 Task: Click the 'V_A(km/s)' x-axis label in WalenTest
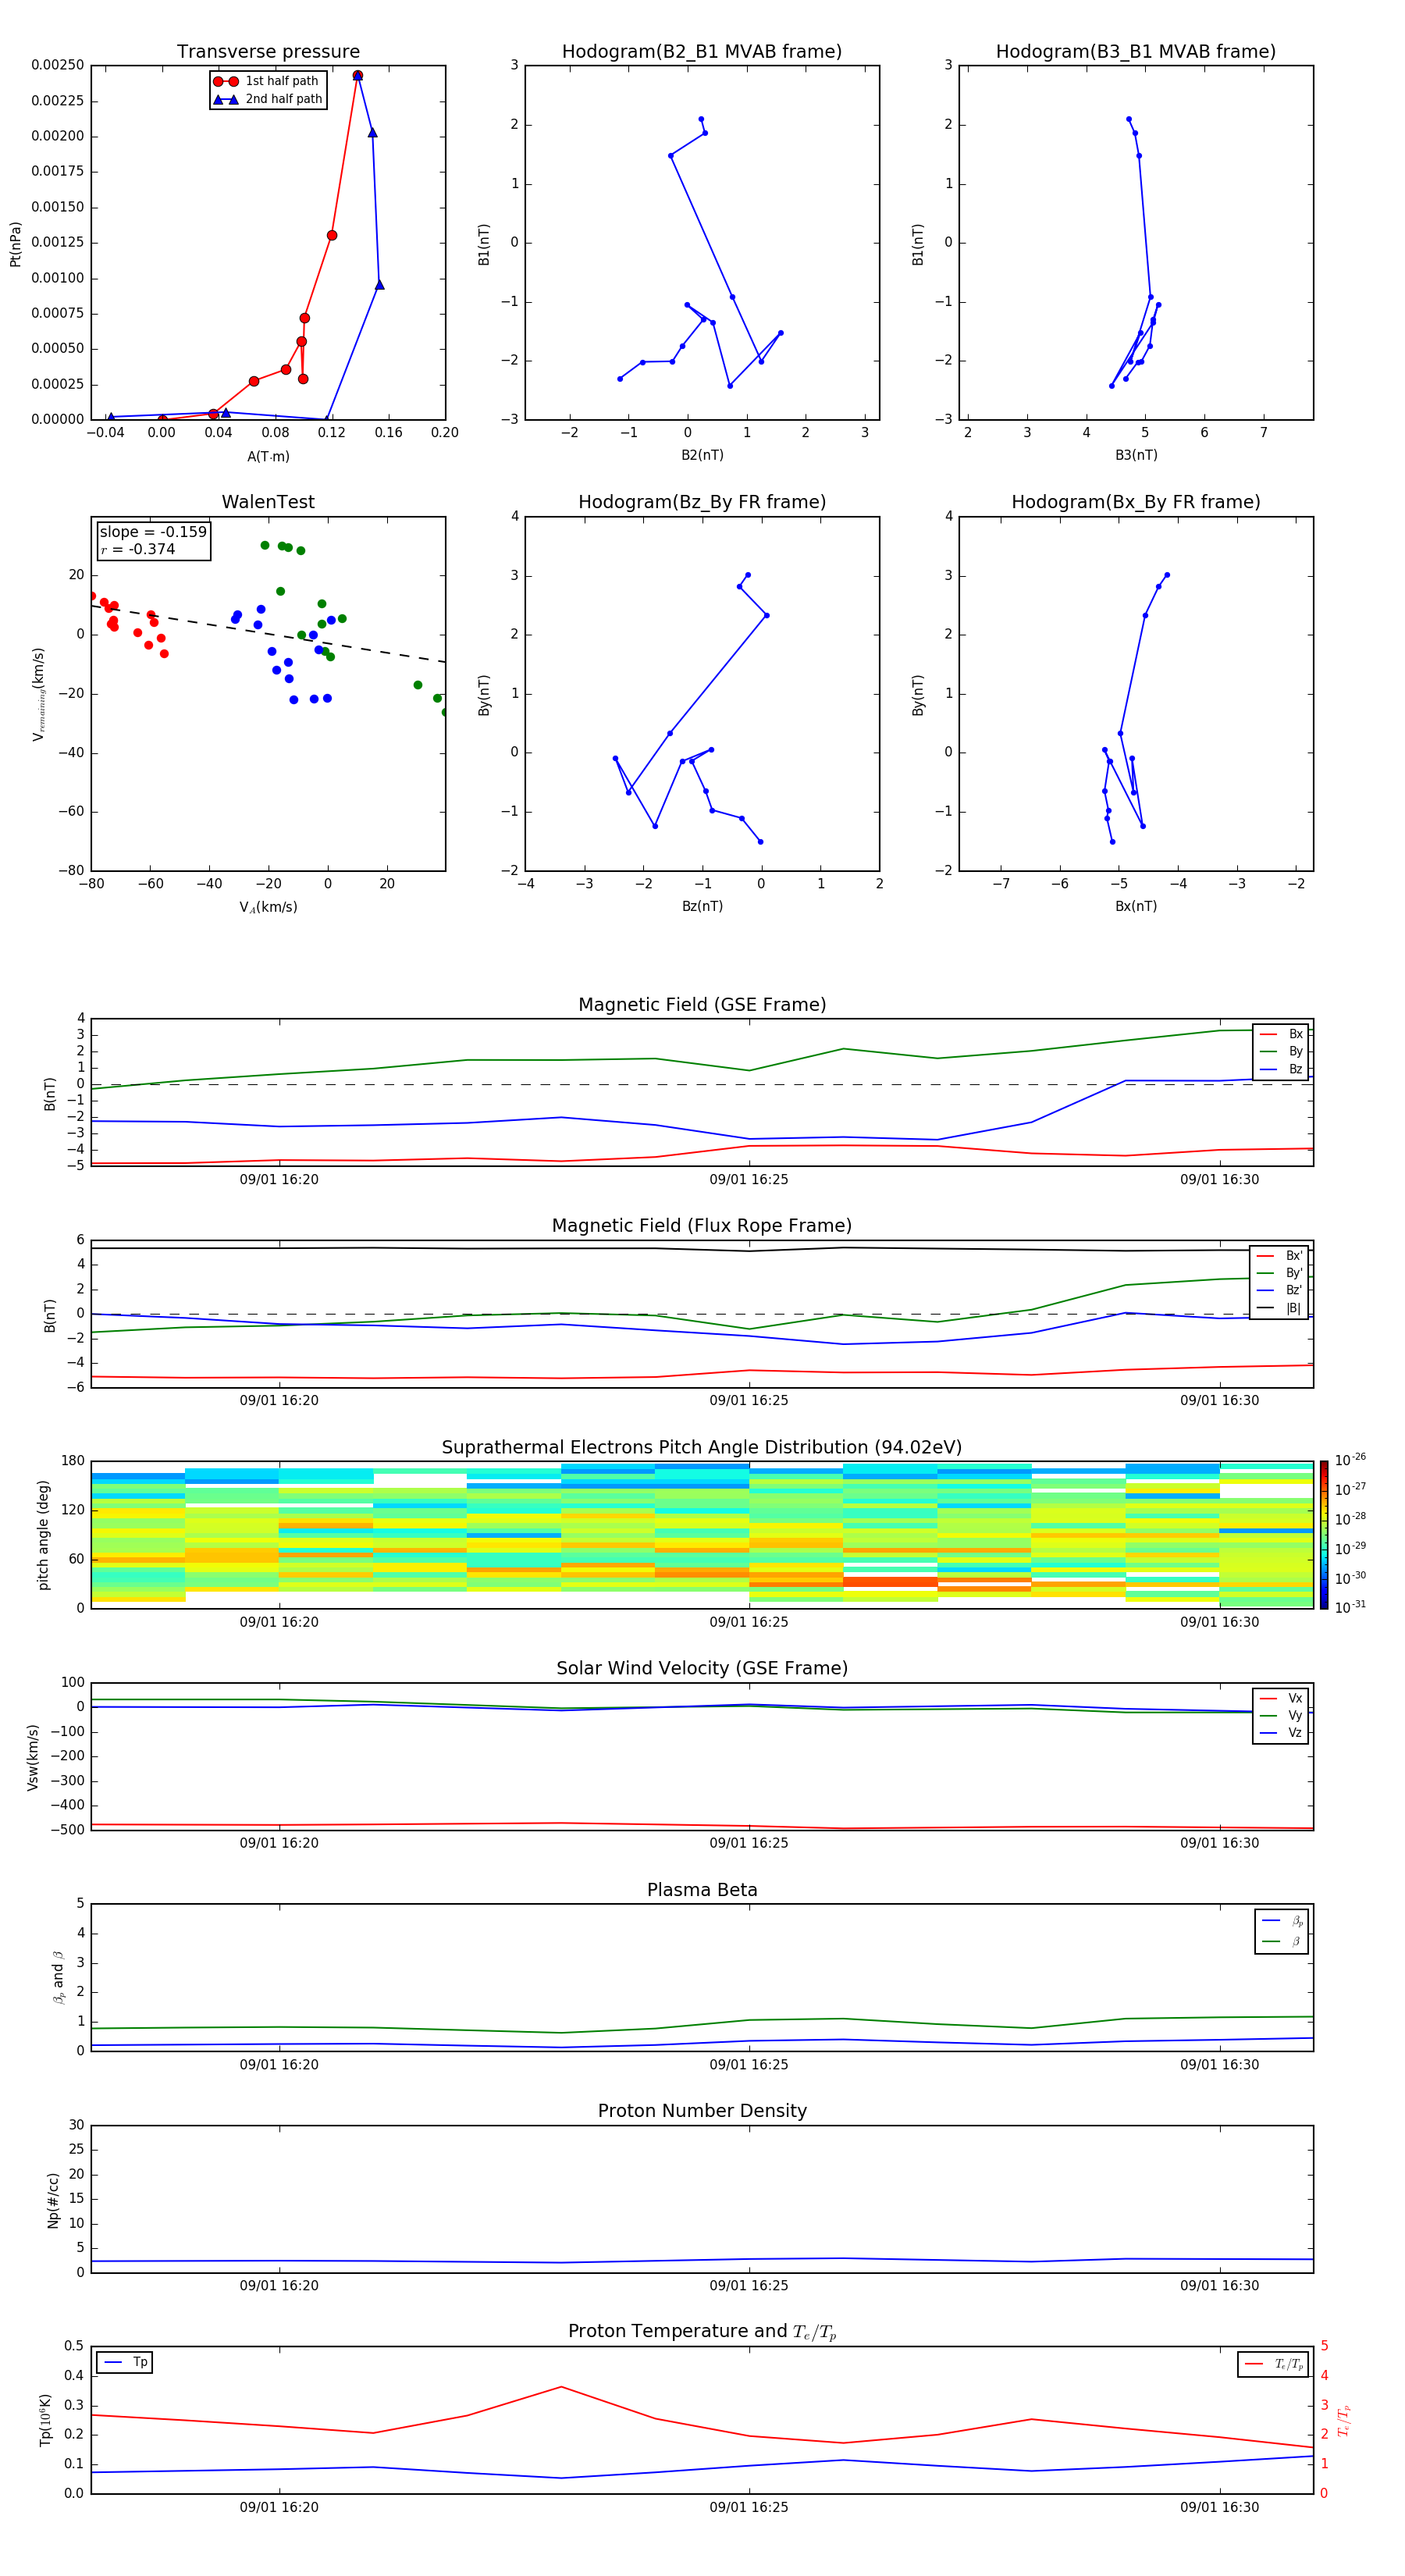coord(268,907)
